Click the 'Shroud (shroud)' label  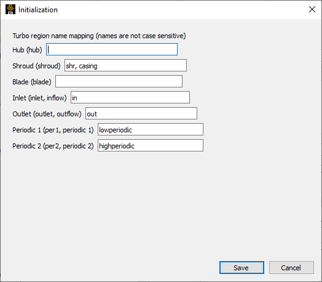36,66
